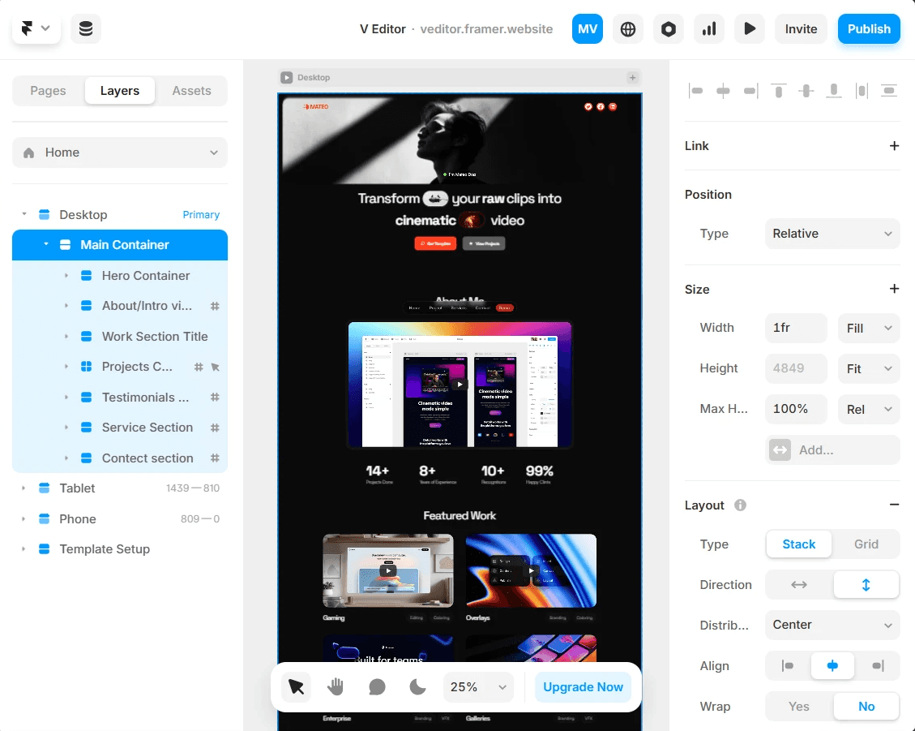Enable wrapping by clicking Yes
915x731 pixels.
pos(798,706)
